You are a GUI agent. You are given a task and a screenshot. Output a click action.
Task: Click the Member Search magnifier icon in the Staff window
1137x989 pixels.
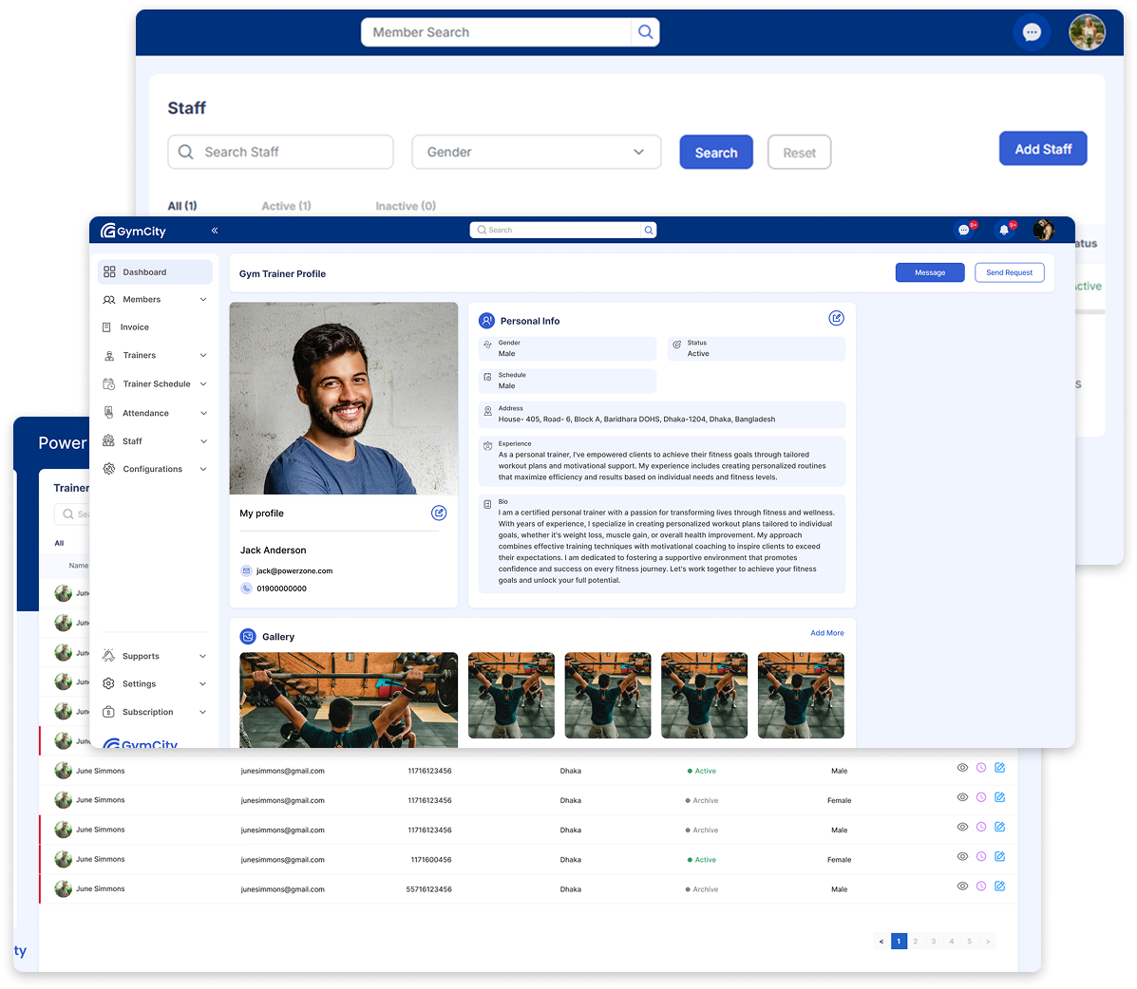[x=645, y=32]
